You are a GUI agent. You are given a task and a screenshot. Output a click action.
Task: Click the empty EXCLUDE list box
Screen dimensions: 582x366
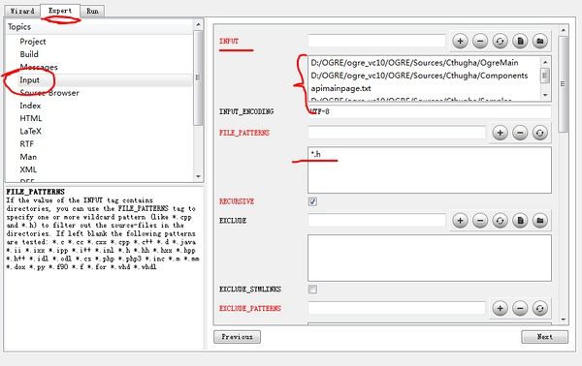tap(430, 258)
